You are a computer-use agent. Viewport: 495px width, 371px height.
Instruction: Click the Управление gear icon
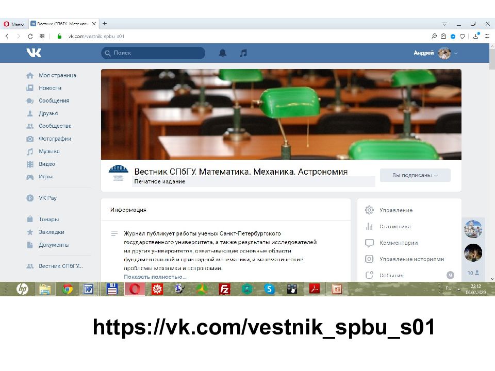[369, 210]
